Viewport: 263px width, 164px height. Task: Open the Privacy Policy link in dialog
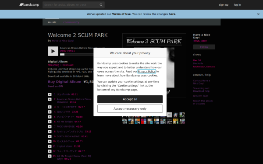click(x=147, y=71)
